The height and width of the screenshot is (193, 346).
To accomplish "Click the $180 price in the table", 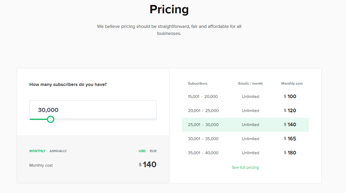I will (x=290, y=153).
